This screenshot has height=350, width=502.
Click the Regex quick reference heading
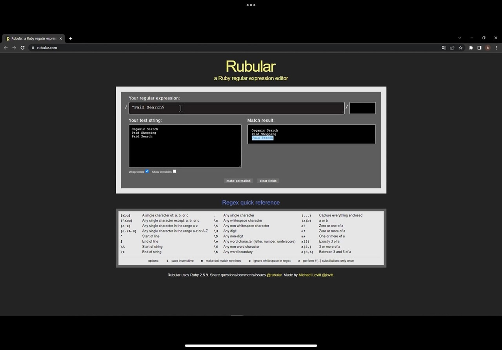point(251,202)
